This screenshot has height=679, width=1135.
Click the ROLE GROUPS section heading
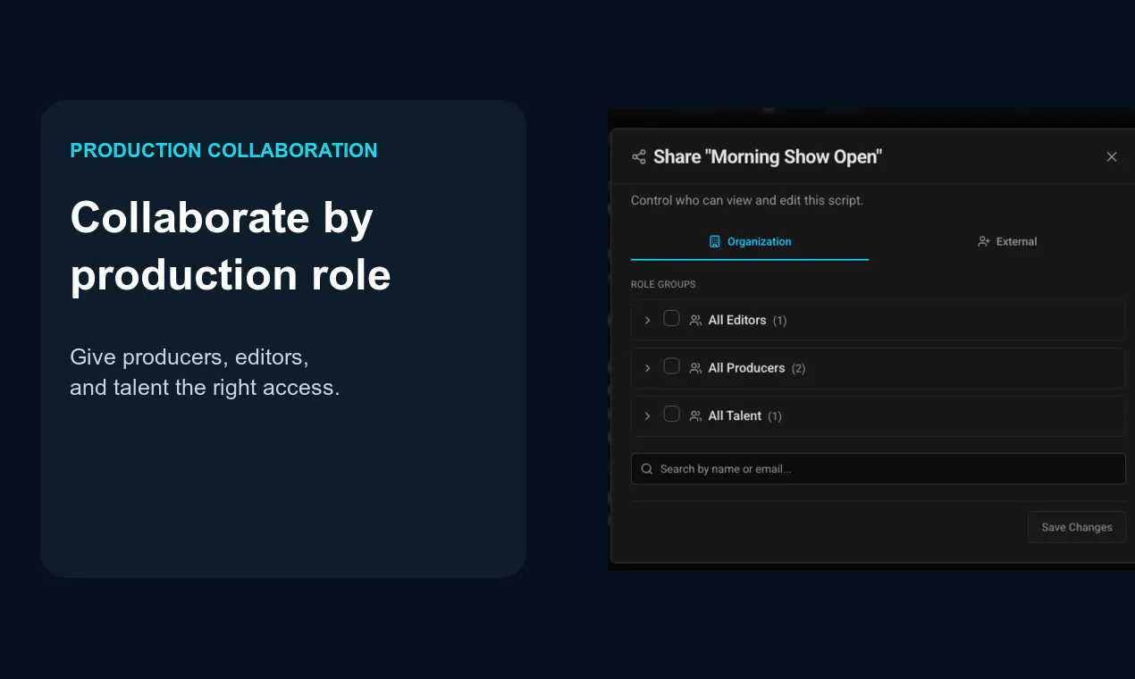[x=663, y=284]
